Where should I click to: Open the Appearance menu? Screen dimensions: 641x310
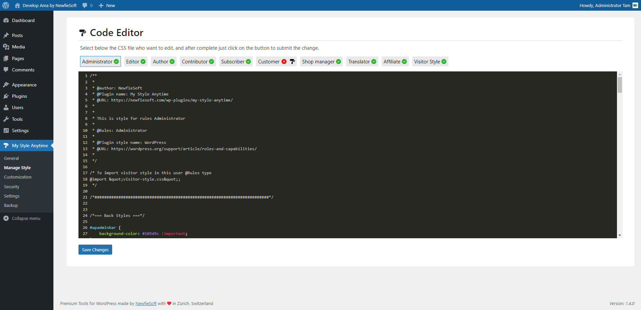27,85
